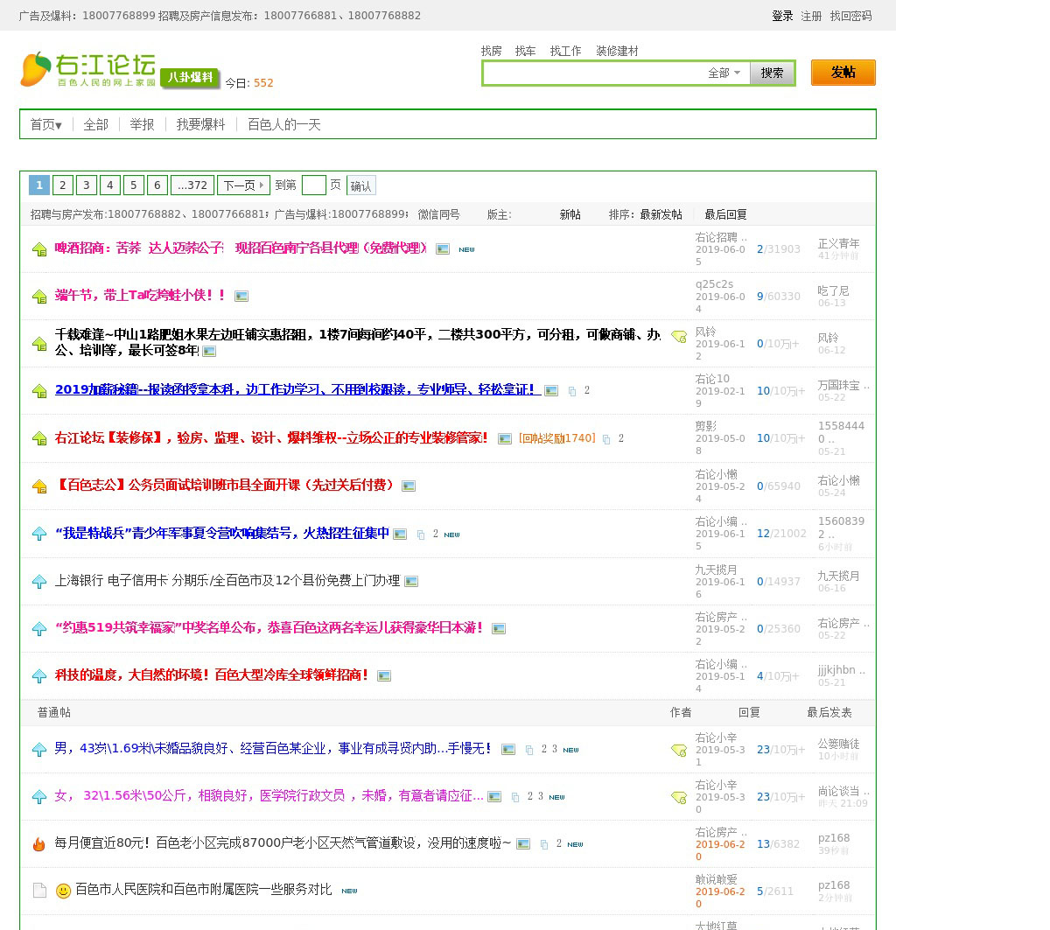
Task: Open the 我要爆料 navigation tab
Action: click(x=200, y=125)
